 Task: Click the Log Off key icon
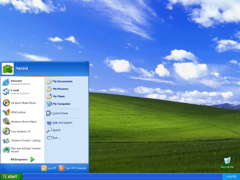click(44, 168)
